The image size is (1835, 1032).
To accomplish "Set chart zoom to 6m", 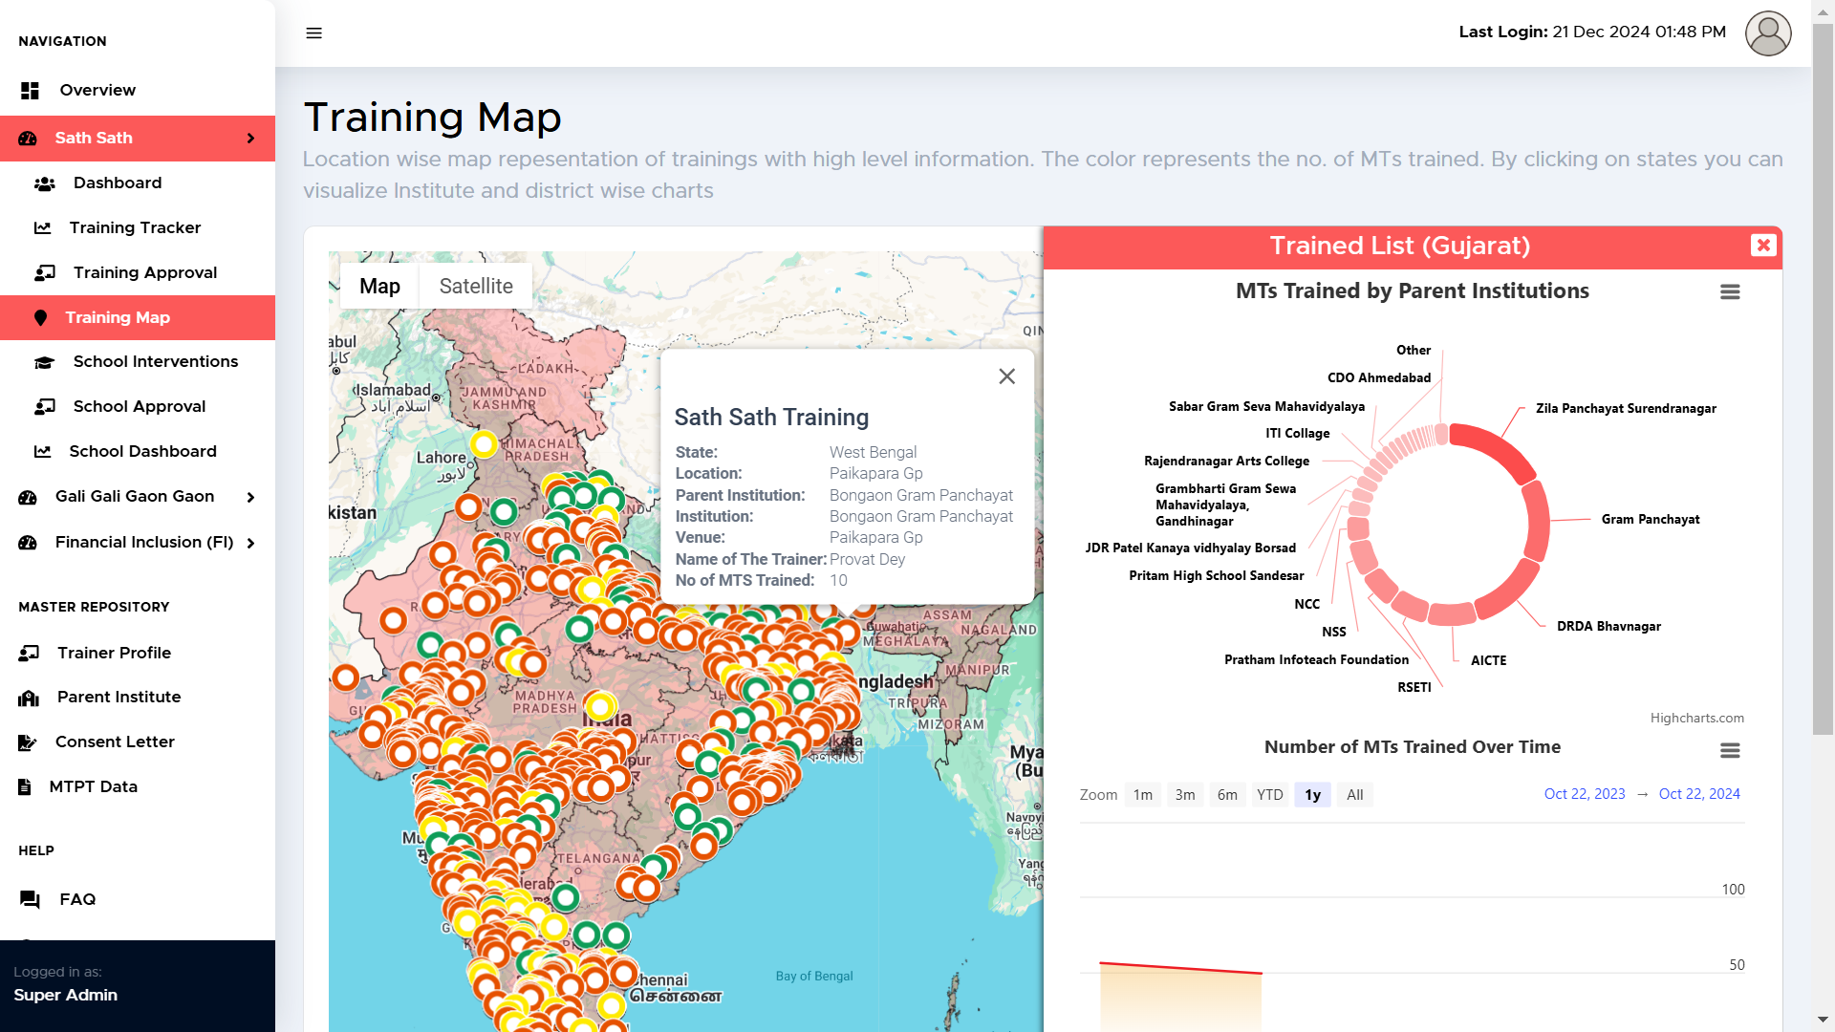I will tap(1227, 795).
